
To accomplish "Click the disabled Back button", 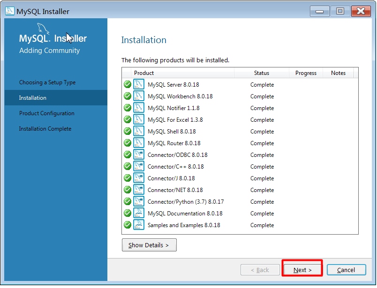I will (260, 270).
